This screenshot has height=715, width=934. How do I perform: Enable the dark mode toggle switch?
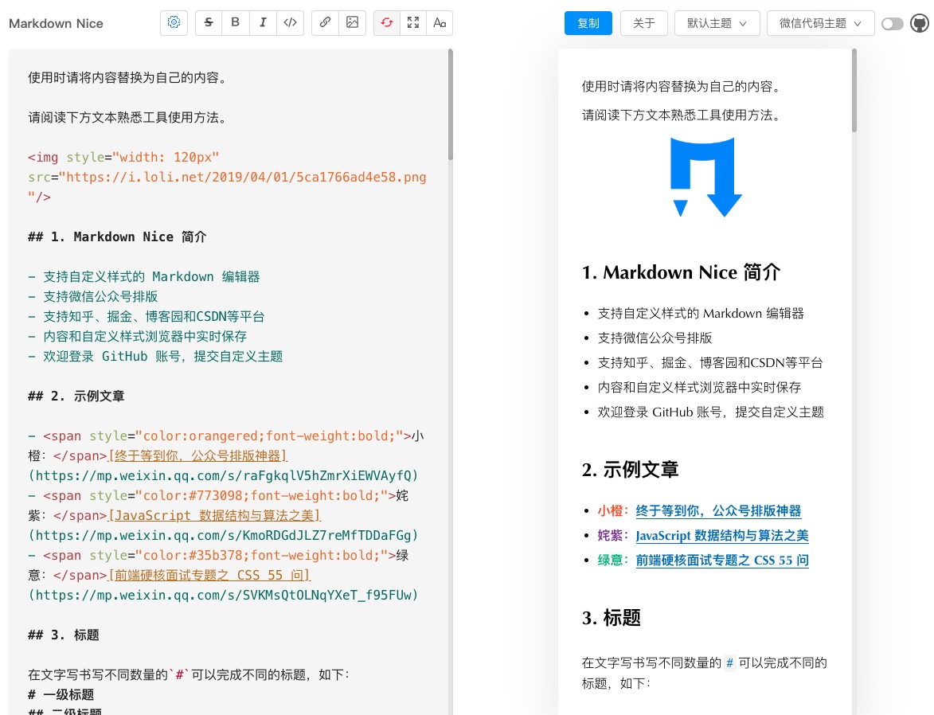893,23
